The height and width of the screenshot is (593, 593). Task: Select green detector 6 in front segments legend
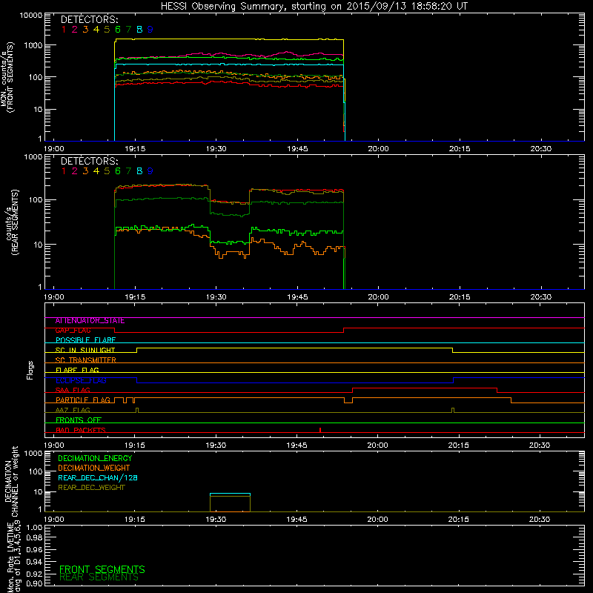pos(118,29)
